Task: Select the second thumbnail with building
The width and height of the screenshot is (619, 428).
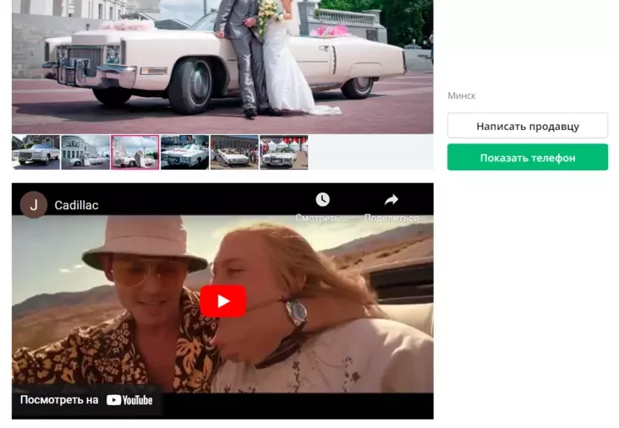Action: (85, 152)
